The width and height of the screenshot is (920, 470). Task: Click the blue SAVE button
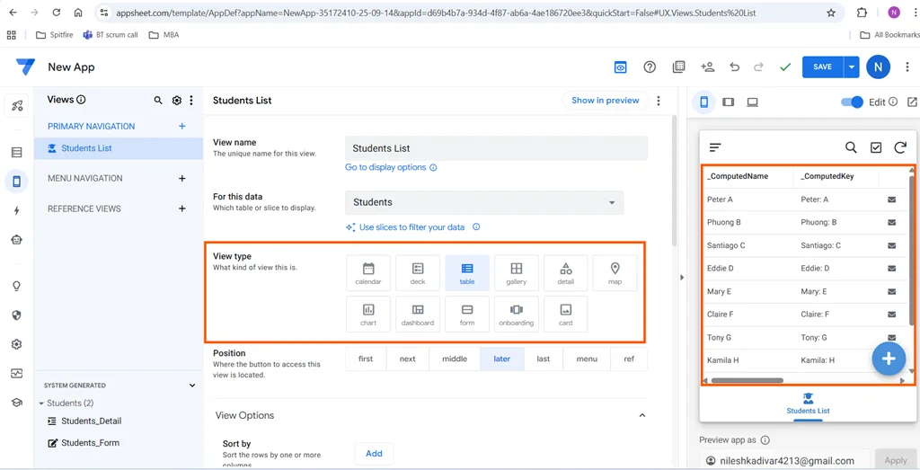pos(822,67)
